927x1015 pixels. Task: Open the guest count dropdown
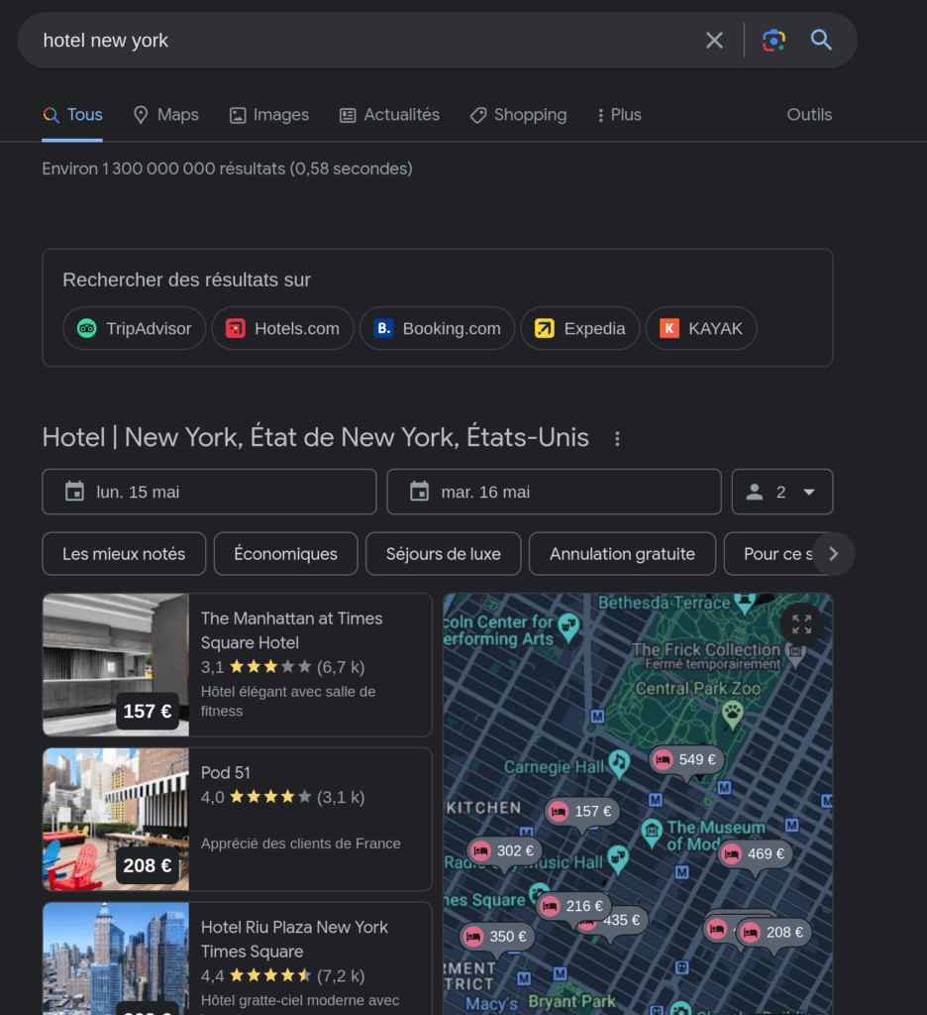click(x=781, y=492)
